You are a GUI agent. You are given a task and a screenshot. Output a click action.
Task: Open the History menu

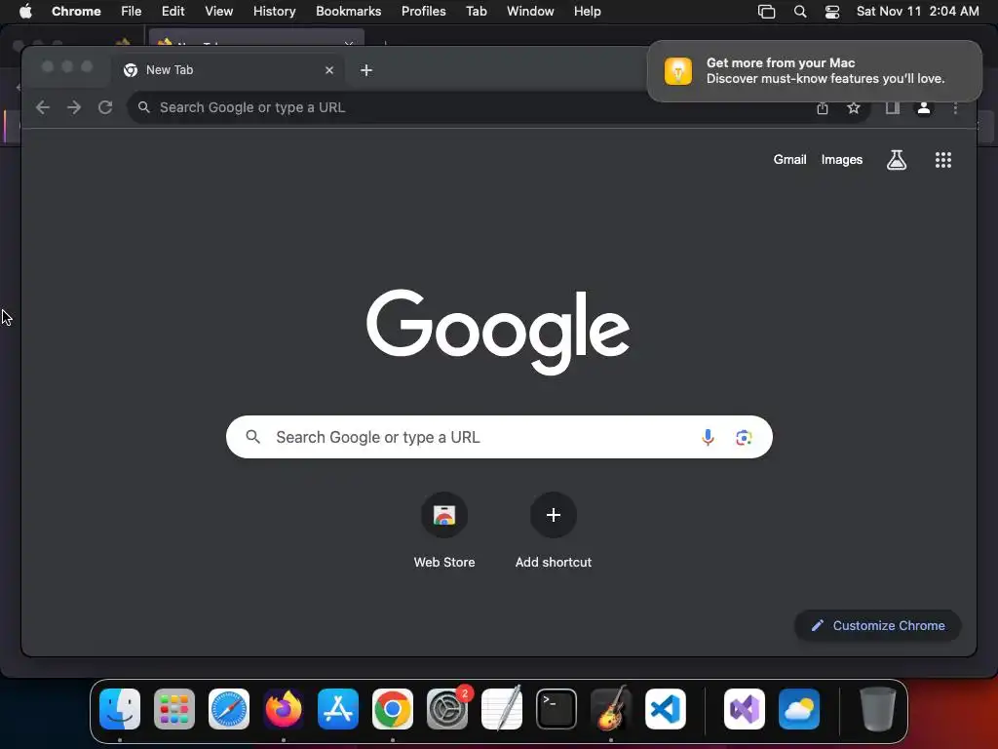coord(274,12)
